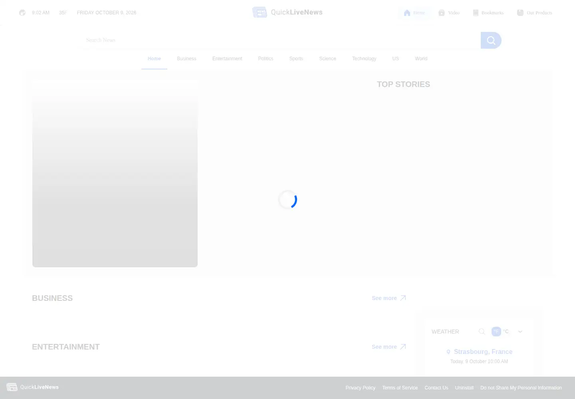Screen dimensions: 575x399
Task: Open the Technology category tab
Action: pos(364,59)
